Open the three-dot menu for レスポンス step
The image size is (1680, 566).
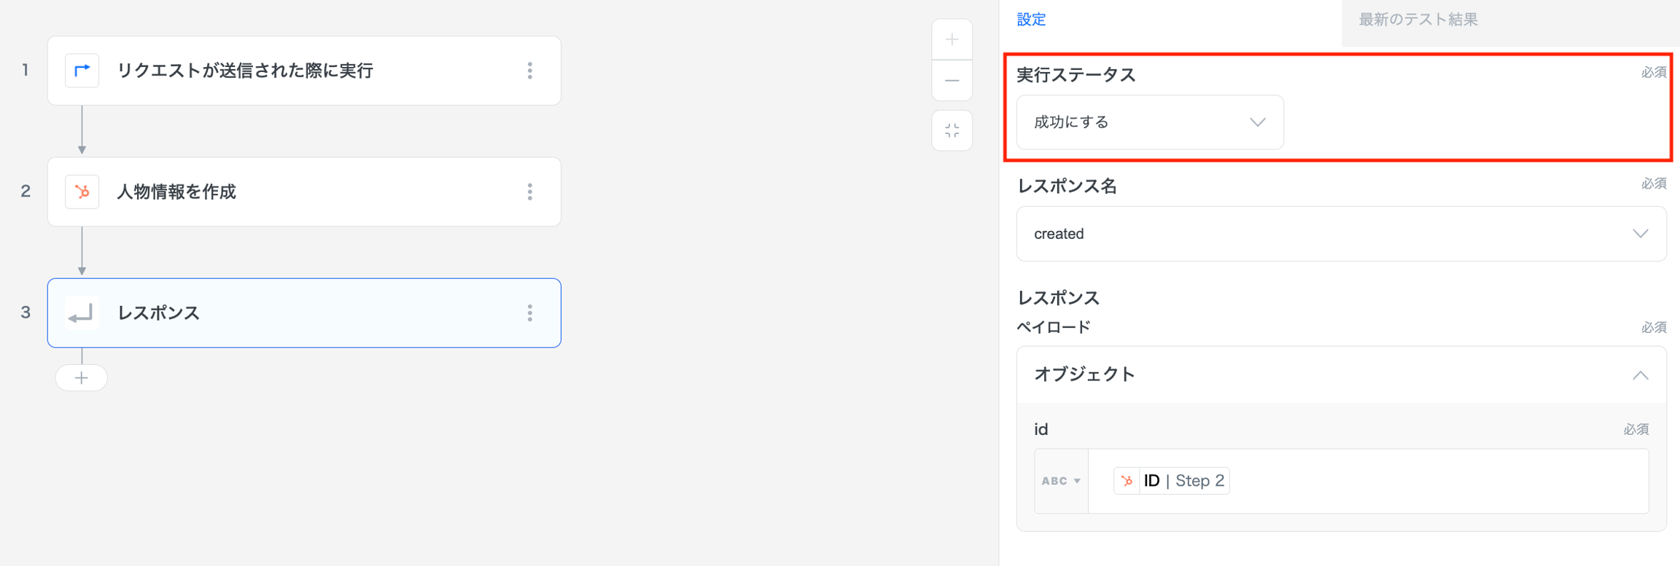pos(530,313)
